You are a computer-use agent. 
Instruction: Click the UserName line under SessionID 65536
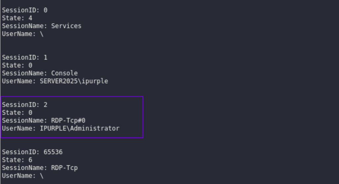[23, 176]
